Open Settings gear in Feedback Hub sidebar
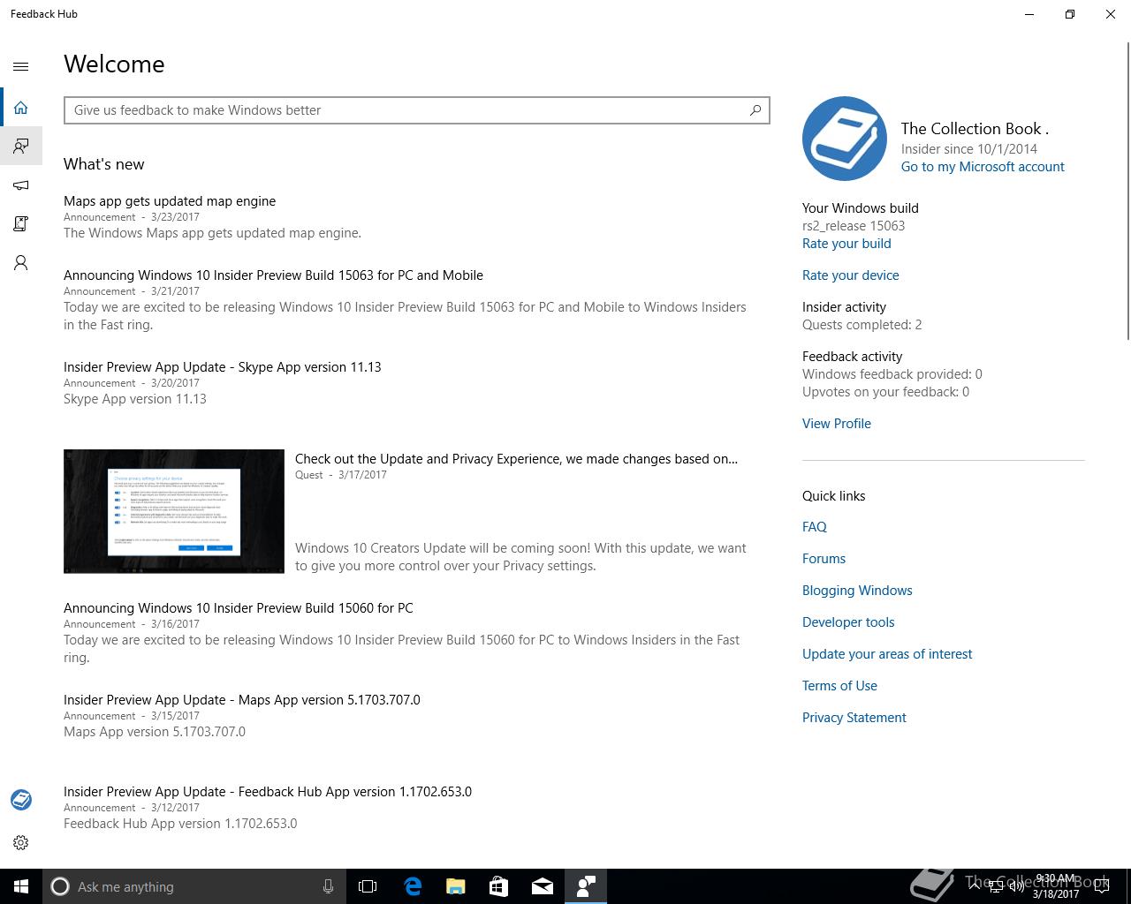 pos(21,842)
